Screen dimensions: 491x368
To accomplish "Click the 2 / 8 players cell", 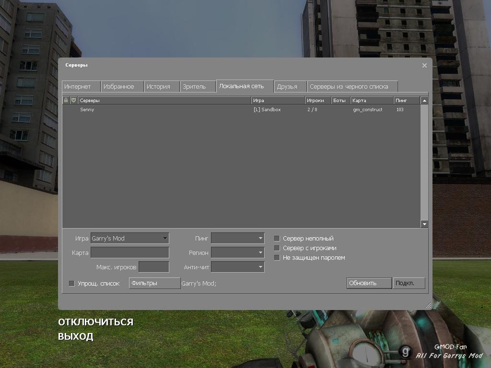I will [312, 110].
